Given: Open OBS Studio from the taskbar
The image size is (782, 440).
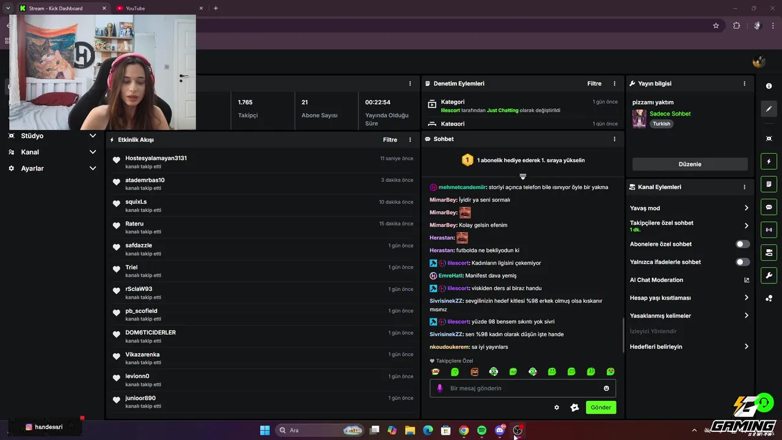Looking at the screenshot, I should (x=518, y=430).
